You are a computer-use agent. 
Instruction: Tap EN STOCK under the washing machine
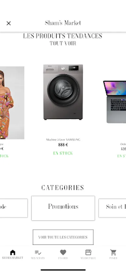coord(63,153)
